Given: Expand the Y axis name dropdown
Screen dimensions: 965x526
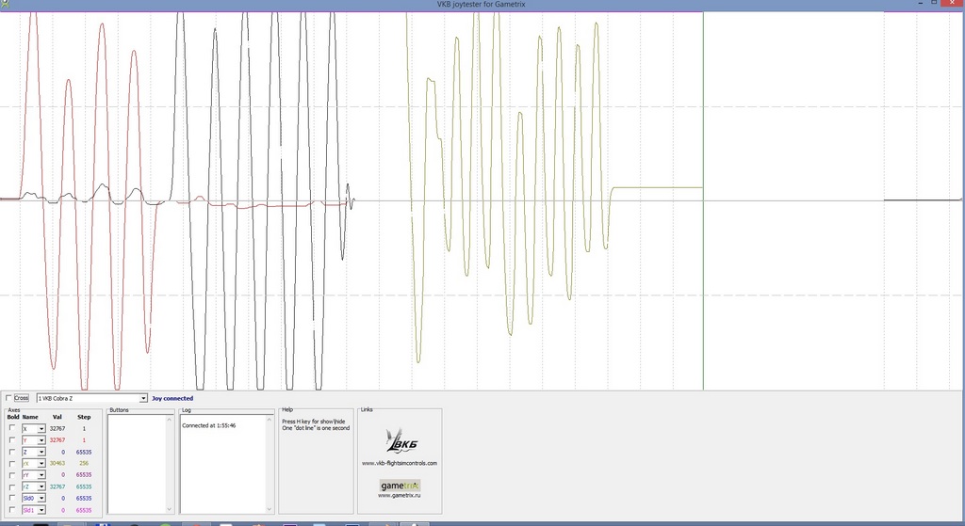Looking at the screenshot, I should point(41,440).
